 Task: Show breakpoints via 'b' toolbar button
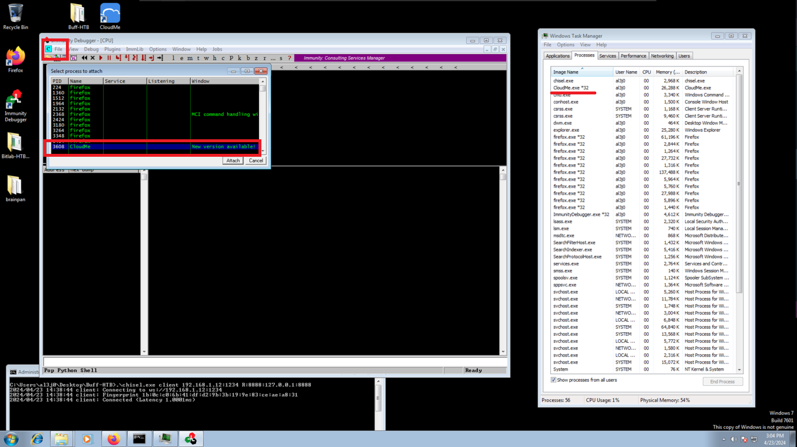[x=248, y=58]
